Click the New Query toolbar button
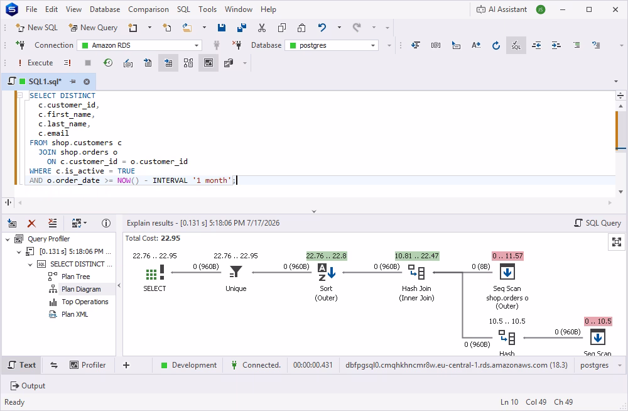The height and width of the screenshot is (411, 628). pyautogui.click(x=93, y=28)
